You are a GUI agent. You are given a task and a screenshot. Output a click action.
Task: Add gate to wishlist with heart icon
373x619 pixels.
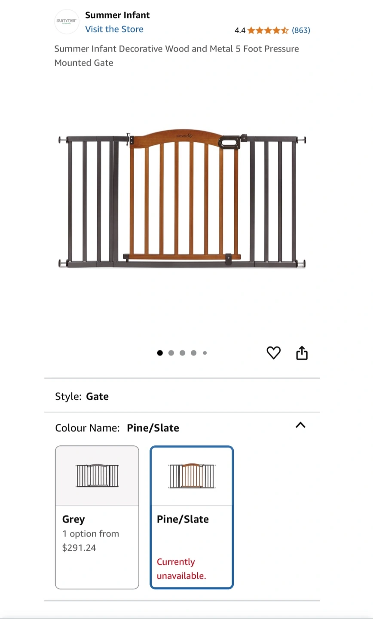tap(273, 353)
